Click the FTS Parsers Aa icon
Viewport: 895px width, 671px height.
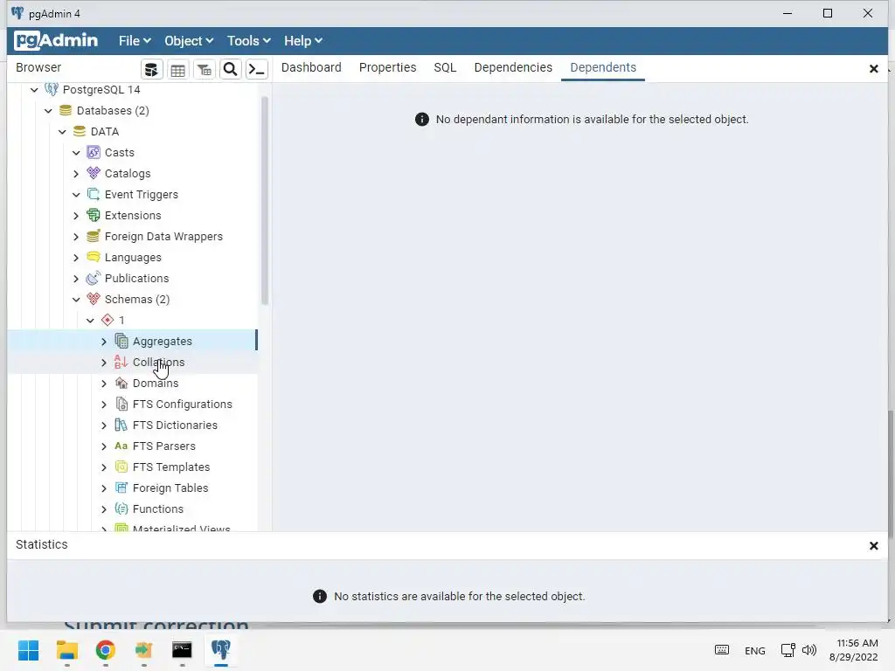[121, 446]
